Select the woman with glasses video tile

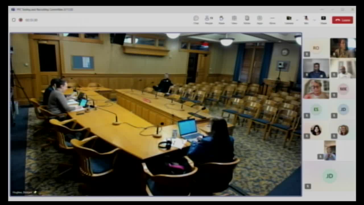(x=316, y=89)
